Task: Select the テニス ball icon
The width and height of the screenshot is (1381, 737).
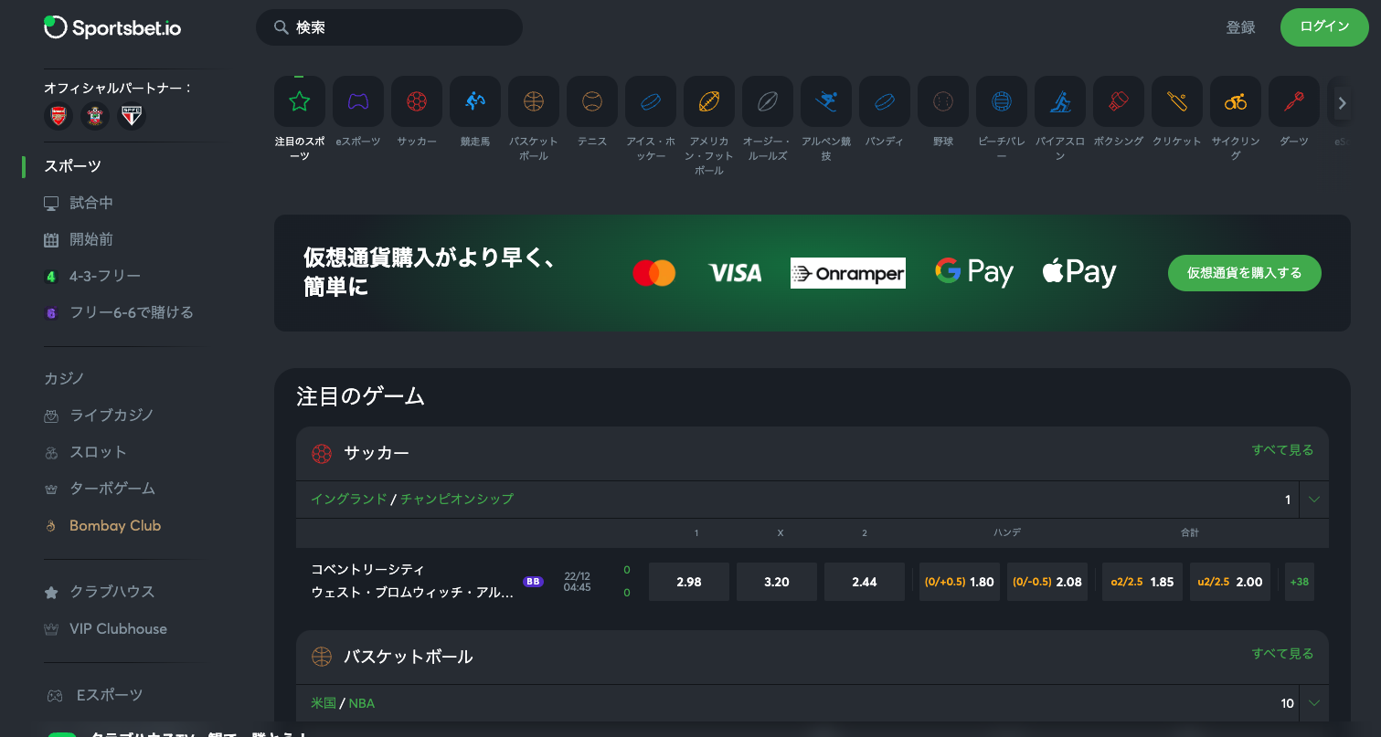Action: click(592, 101)
